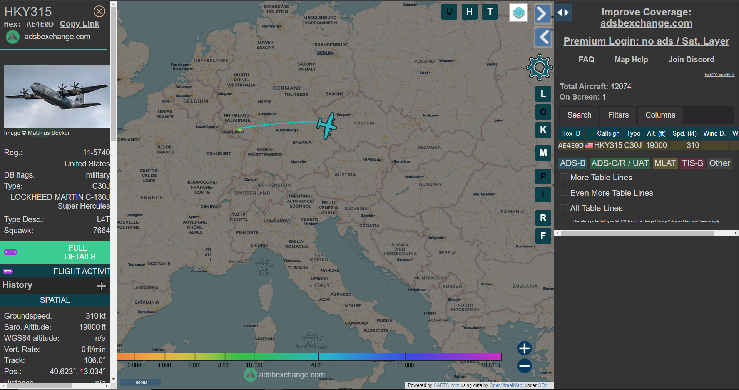This screenshot has width=739, height=390.
Task: Zoom in with the plus button
Action: [x=524, y=349]
